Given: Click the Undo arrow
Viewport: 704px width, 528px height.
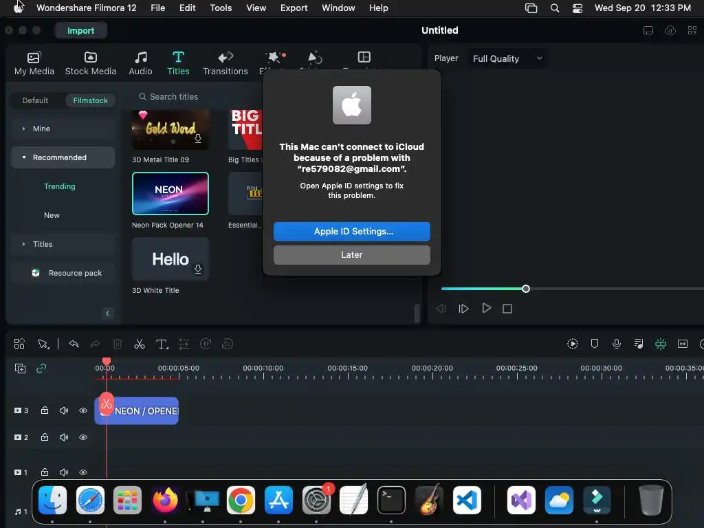Looking at the screenshot, I should (x=74, y=344).
